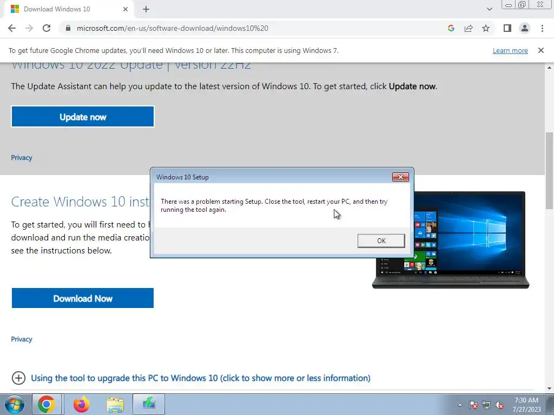Open File Explorer from the taskbar
Image resolution: width=554 pixels, height=415 pixels.
[x=115, y=405]
